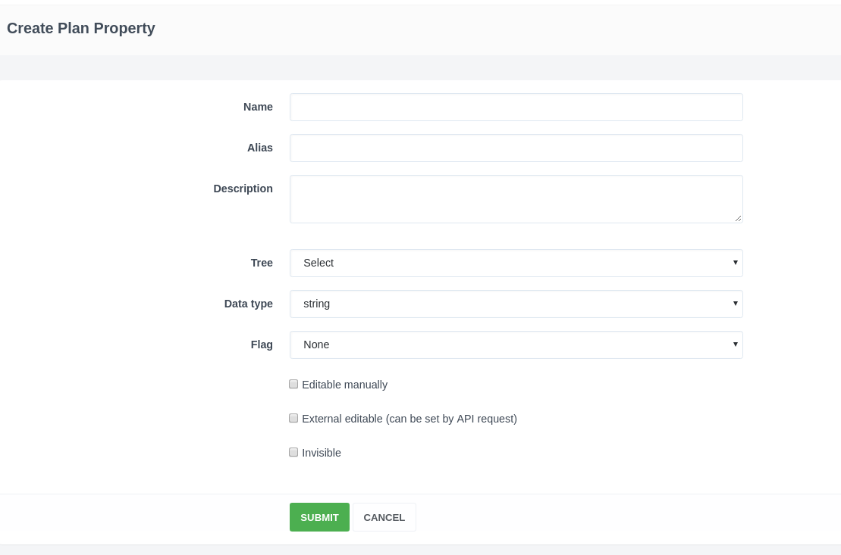This screenshot has height=555, width=841.
Task: Click the Flag field label
Action: 262,345
